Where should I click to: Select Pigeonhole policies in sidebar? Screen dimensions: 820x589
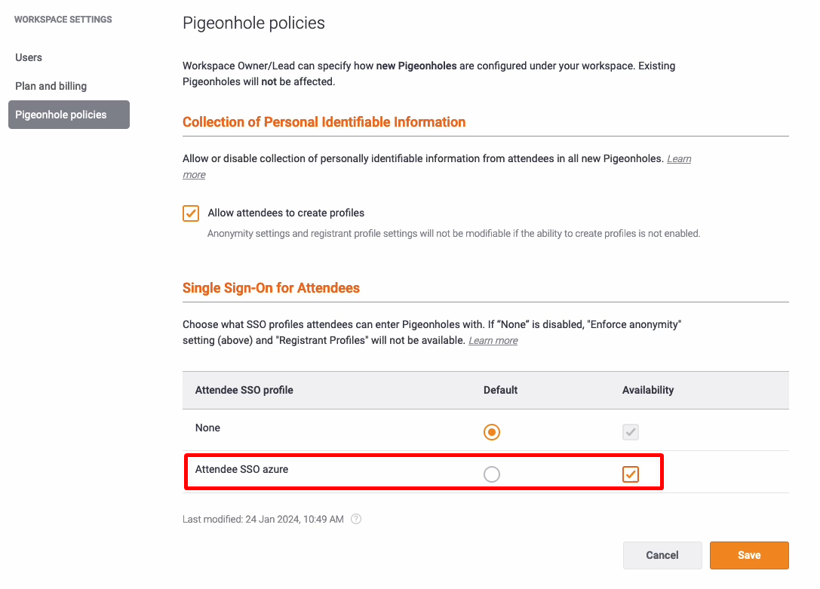pos(69,115)
